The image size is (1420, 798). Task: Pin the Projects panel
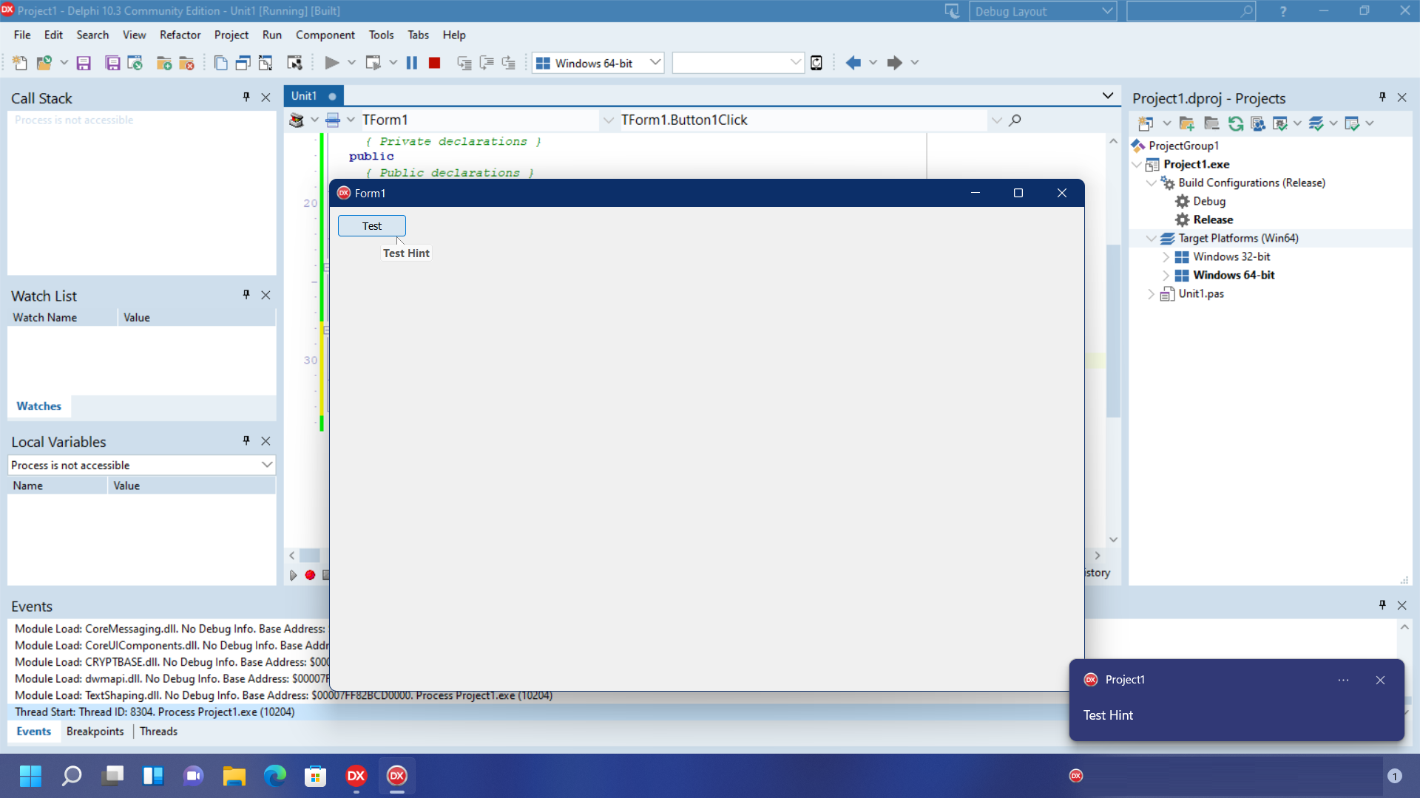pos(1382,97)
